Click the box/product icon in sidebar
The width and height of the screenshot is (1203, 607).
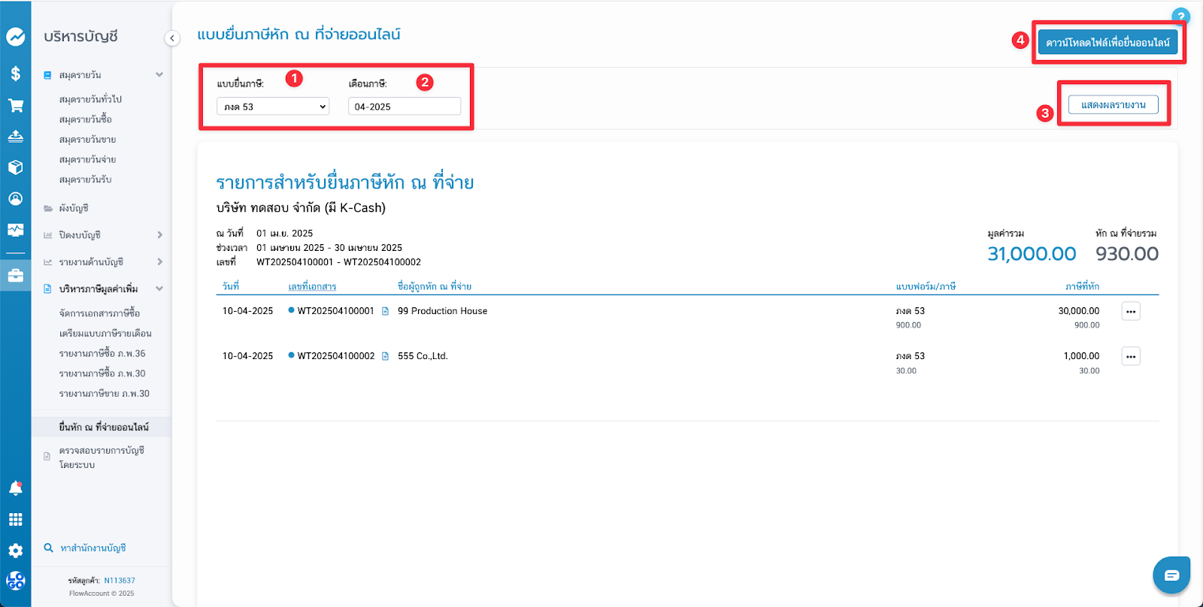click(15, 168)
